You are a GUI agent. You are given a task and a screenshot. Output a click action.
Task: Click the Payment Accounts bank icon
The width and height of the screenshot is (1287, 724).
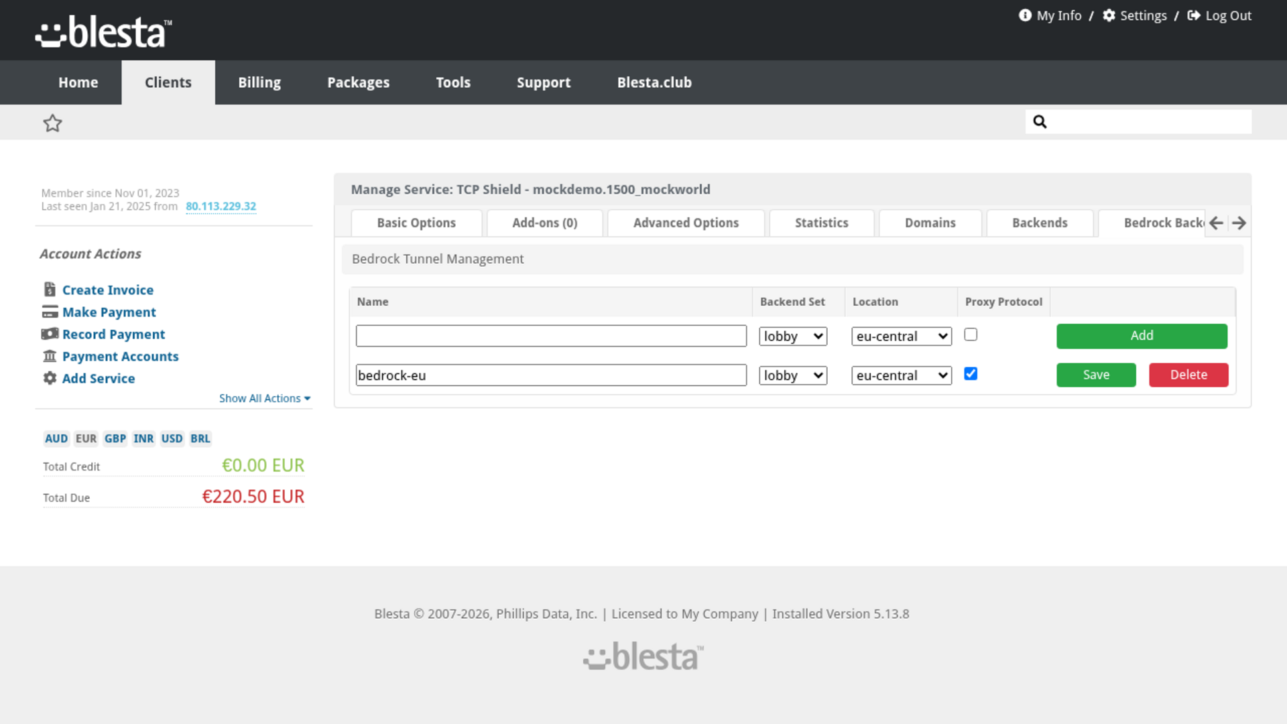click(50, 356)
